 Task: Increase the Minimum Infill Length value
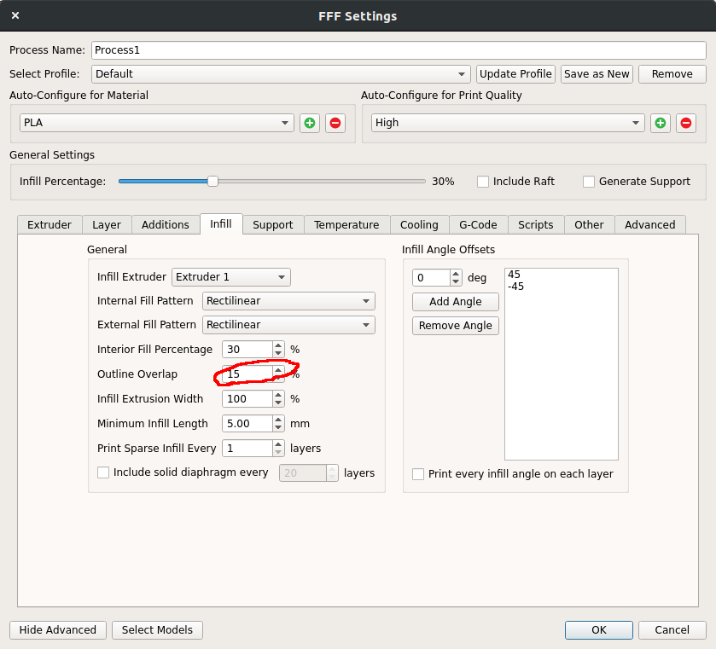pos(278,420)
